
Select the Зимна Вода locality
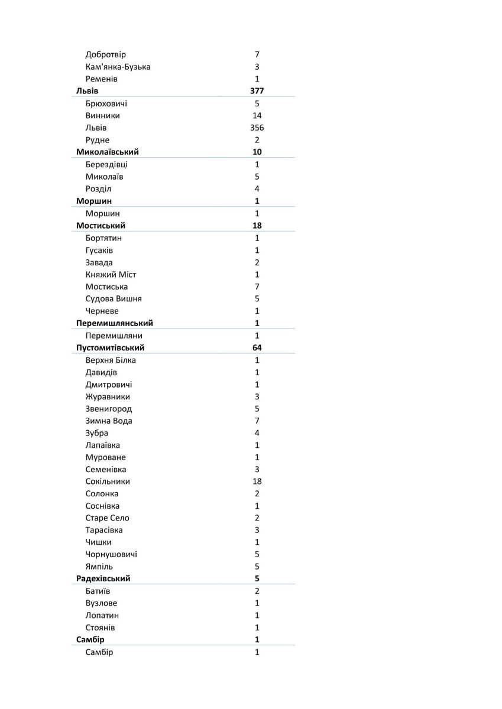point(109,421)
